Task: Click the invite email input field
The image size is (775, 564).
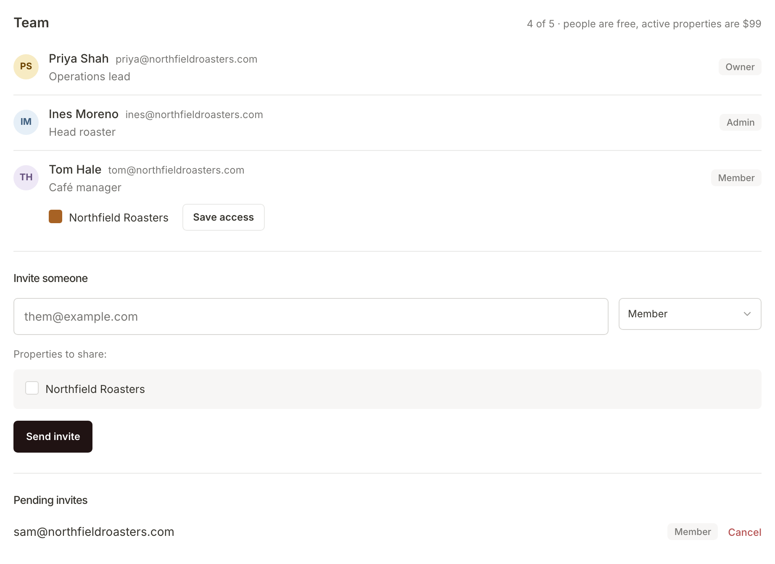Action: (311, 316)
